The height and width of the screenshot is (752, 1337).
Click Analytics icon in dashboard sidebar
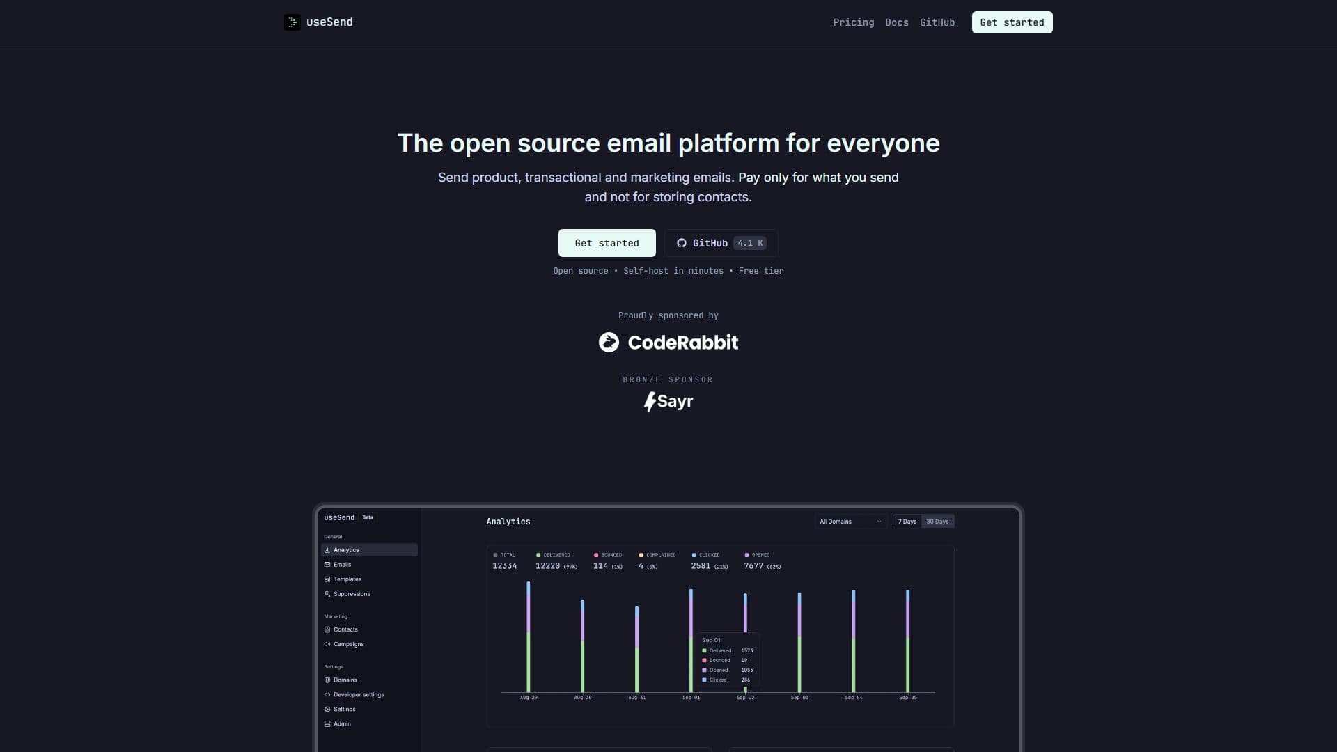(327, 550)
